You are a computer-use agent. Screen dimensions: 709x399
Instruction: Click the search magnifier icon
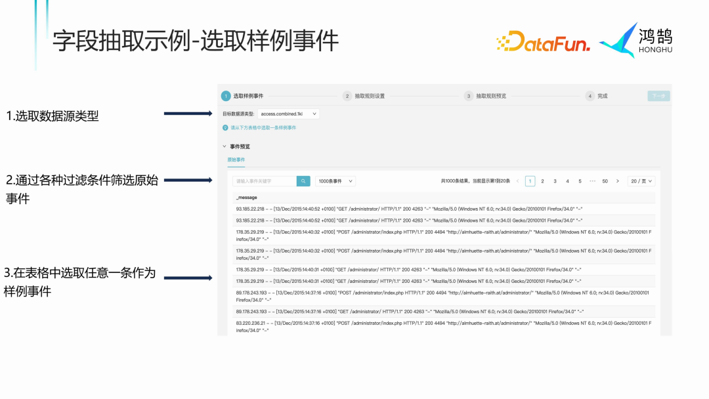(303, 180)
